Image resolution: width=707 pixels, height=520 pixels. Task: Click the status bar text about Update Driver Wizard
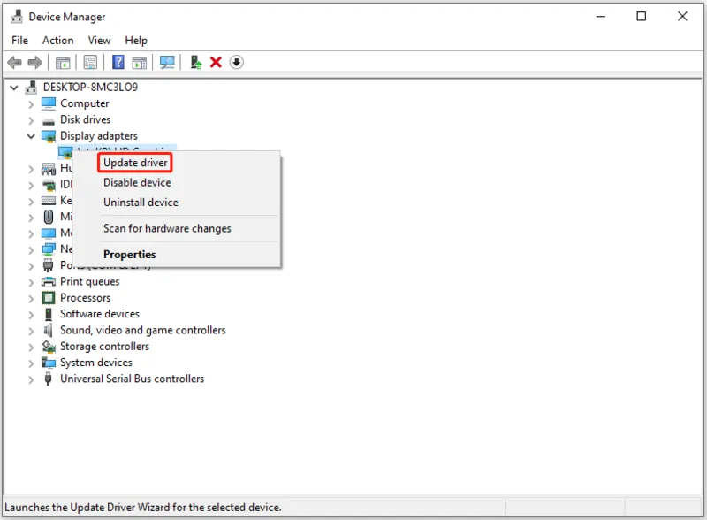pos(143,508)
